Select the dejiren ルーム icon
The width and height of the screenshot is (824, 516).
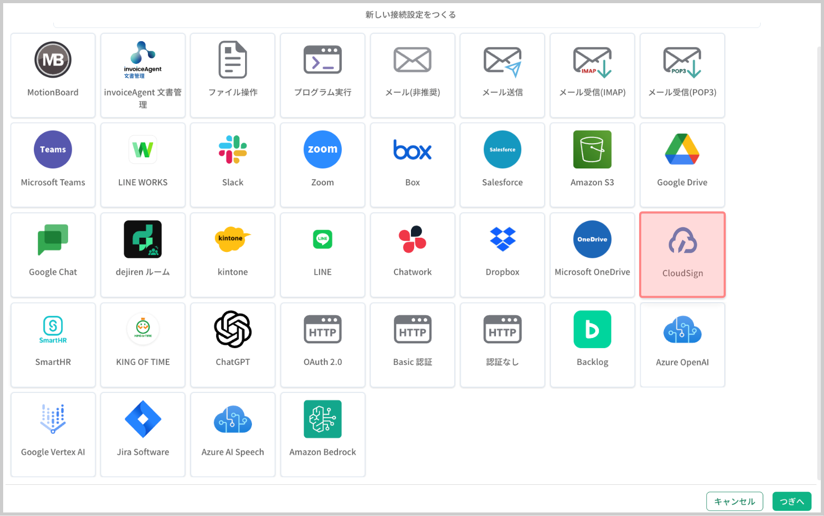coord(143,239)
